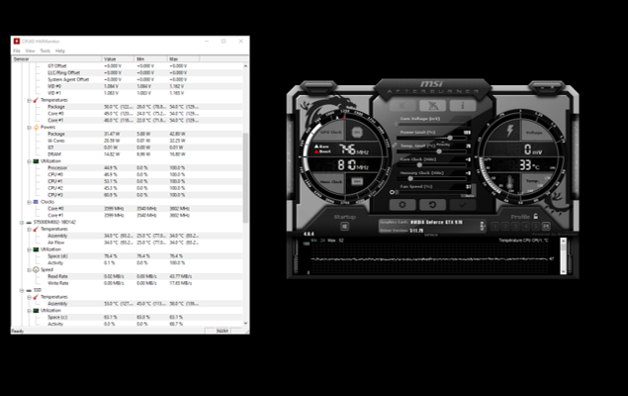Collapse Utilization node above Space (d:)
This screenshot has height=396, width=628.
[x=30, y=249]
